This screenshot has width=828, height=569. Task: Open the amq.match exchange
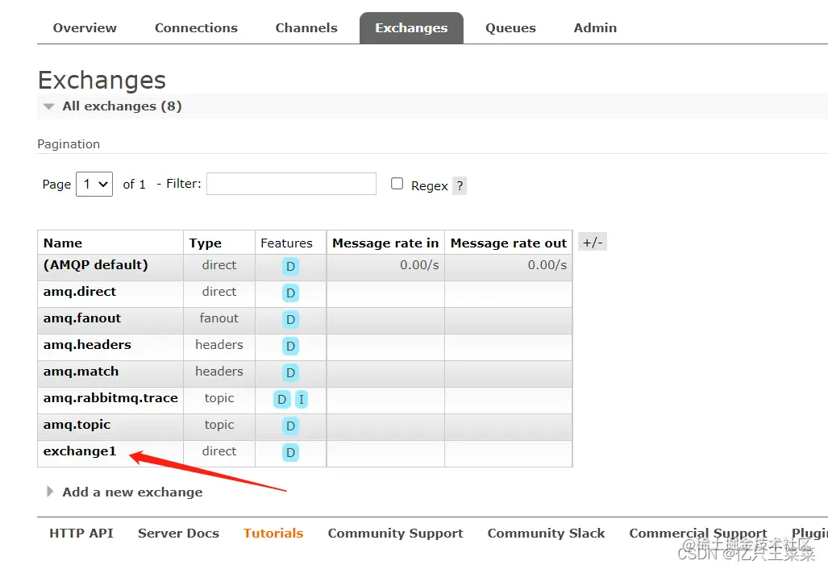click(81, 372)
